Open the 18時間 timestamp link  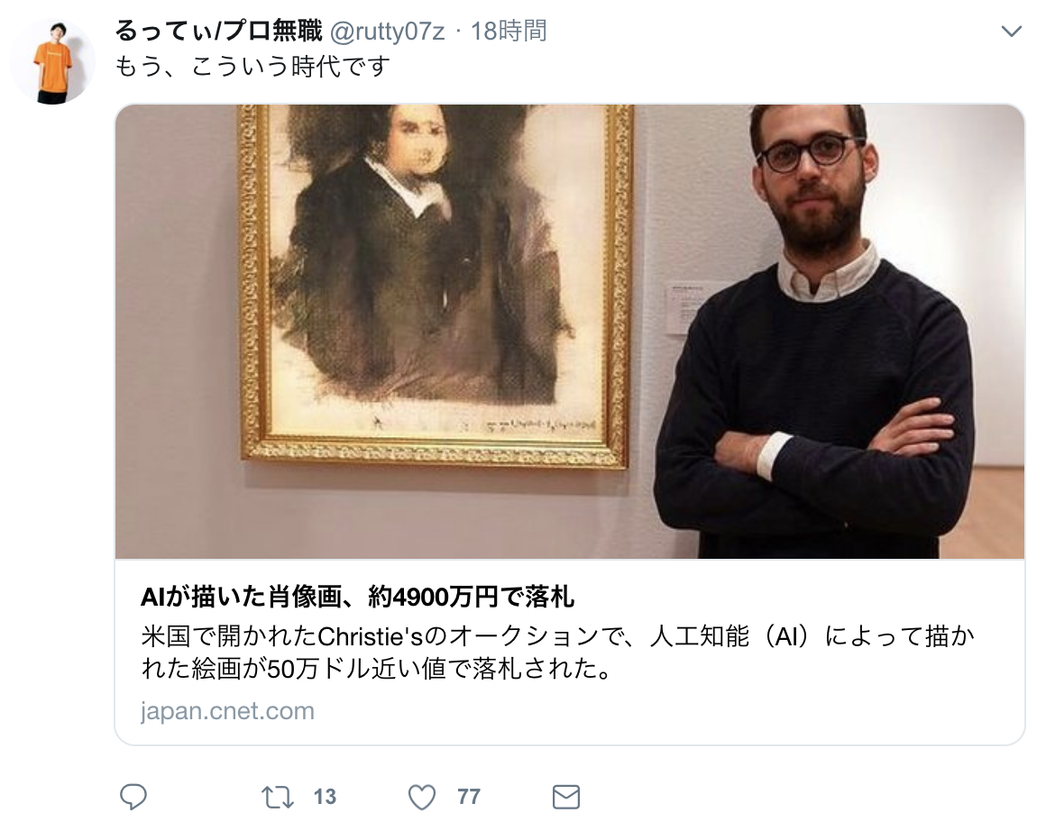pos(509,32)
